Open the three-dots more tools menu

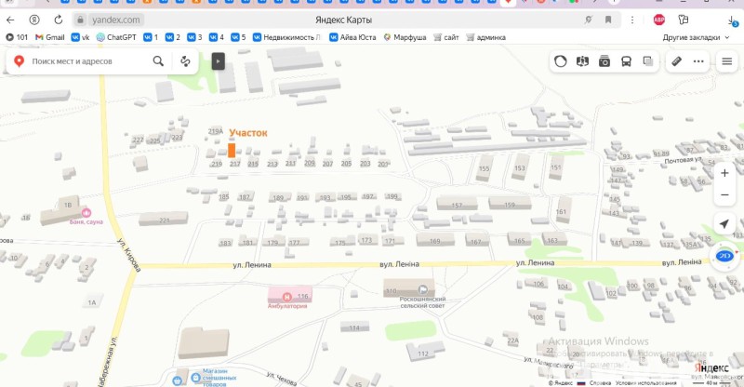tap(698, 61)
